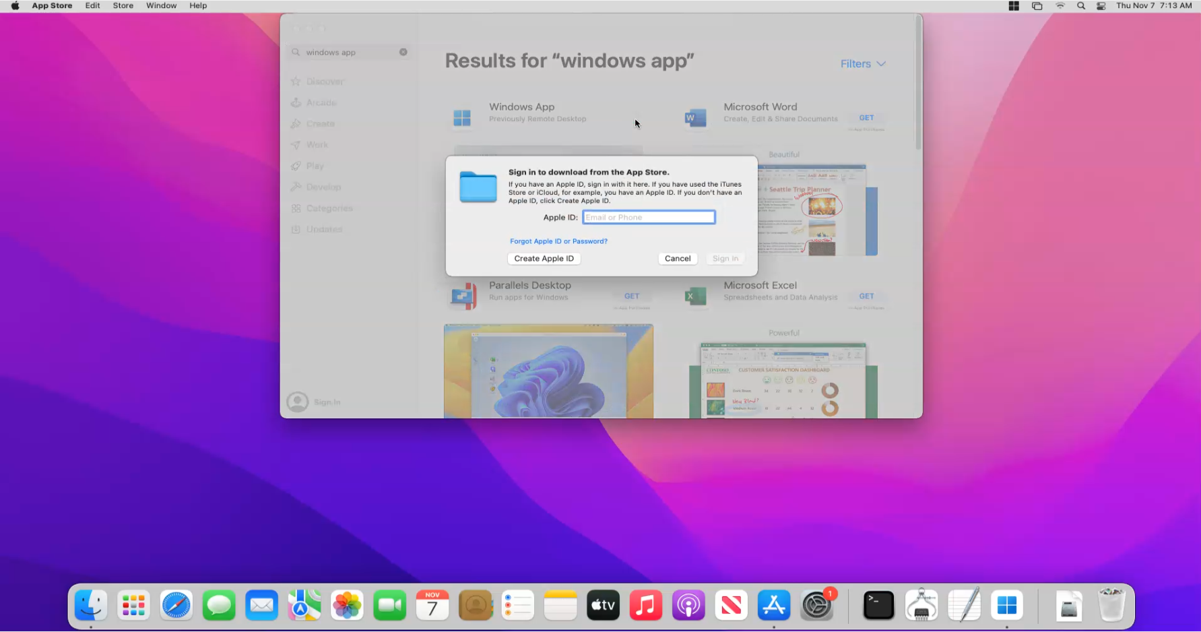This screenshot has height=632, width=1201.
Task: Open Safari from the Dock
Action: pos(176,606)
